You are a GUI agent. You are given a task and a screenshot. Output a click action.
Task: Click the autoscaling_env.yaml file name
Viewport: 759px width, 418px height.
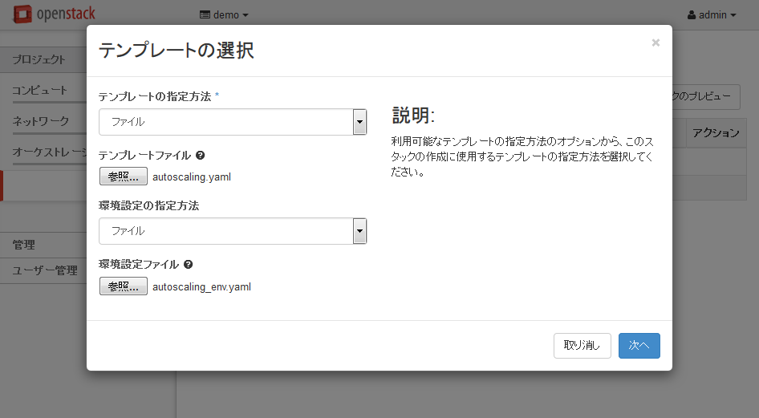(x=201, y=287)
